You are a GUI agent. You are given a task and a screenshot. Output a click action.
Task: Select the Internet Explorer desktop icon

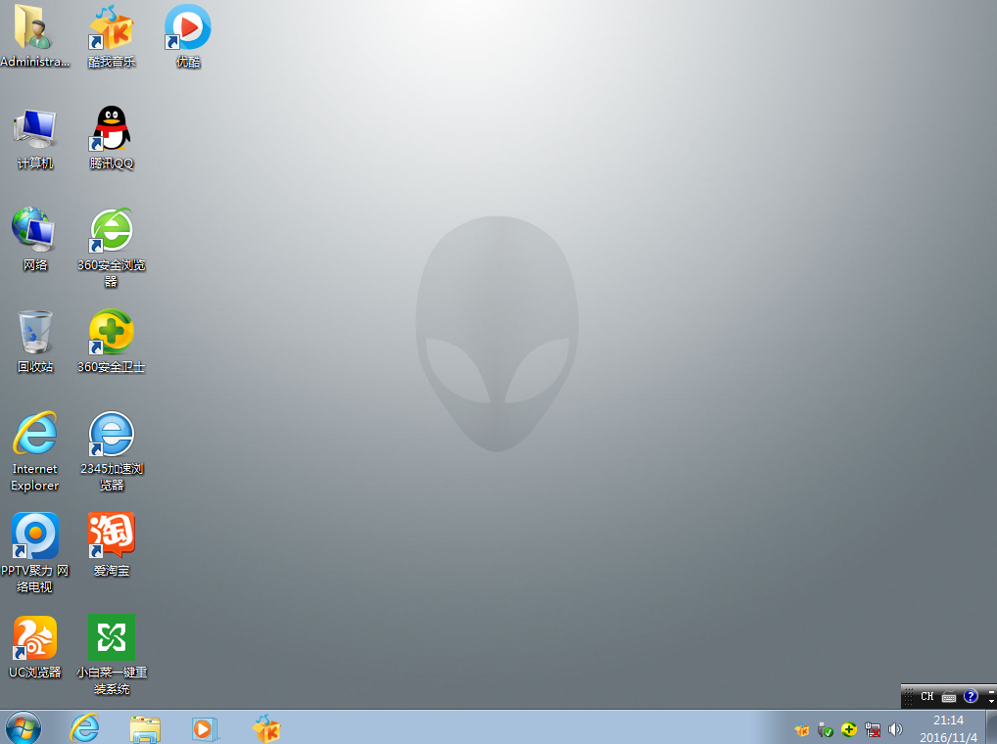pos(35,451)
